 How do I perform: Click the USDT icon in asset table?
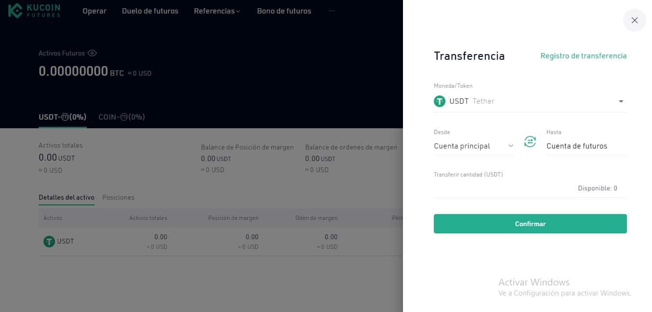click(49, 241)
